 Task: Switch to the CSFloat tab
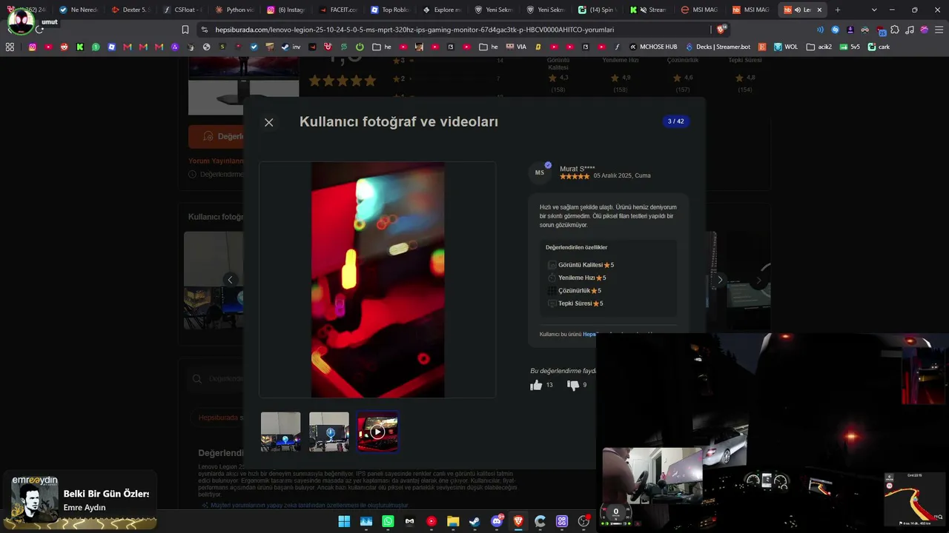[x=182, y=10]
